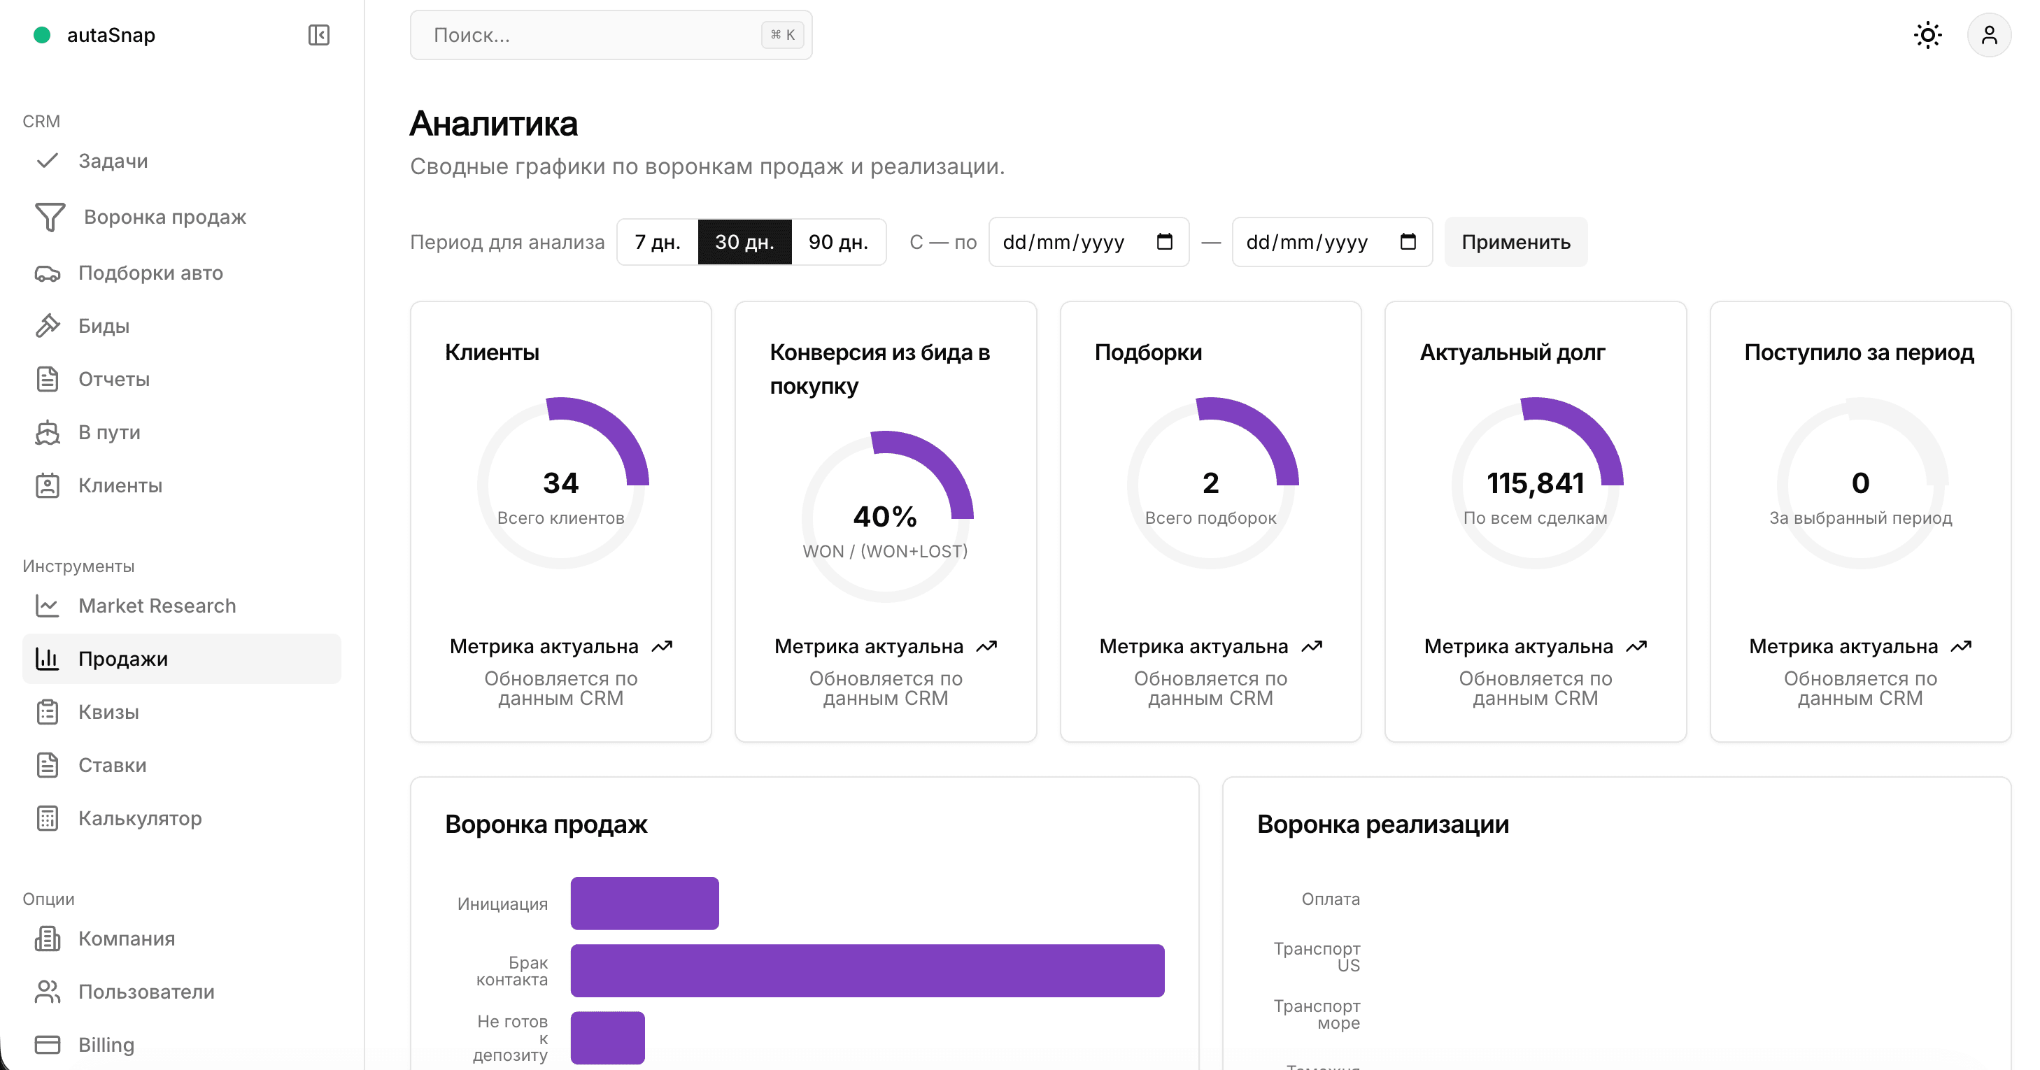Click the car icon for Подборки авто
The width and height of the screenshot is (2040, 1070).
(48, 273)
